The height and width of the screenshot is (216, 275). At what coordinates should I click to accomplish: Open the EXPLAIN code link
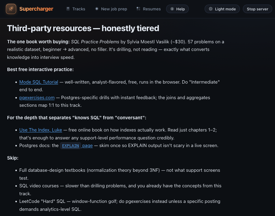pos(70,146)
